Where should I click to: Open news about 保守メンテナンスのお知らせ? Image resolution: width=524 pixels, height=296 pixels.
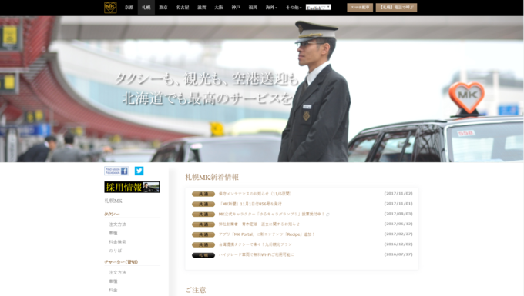[255, 194]
